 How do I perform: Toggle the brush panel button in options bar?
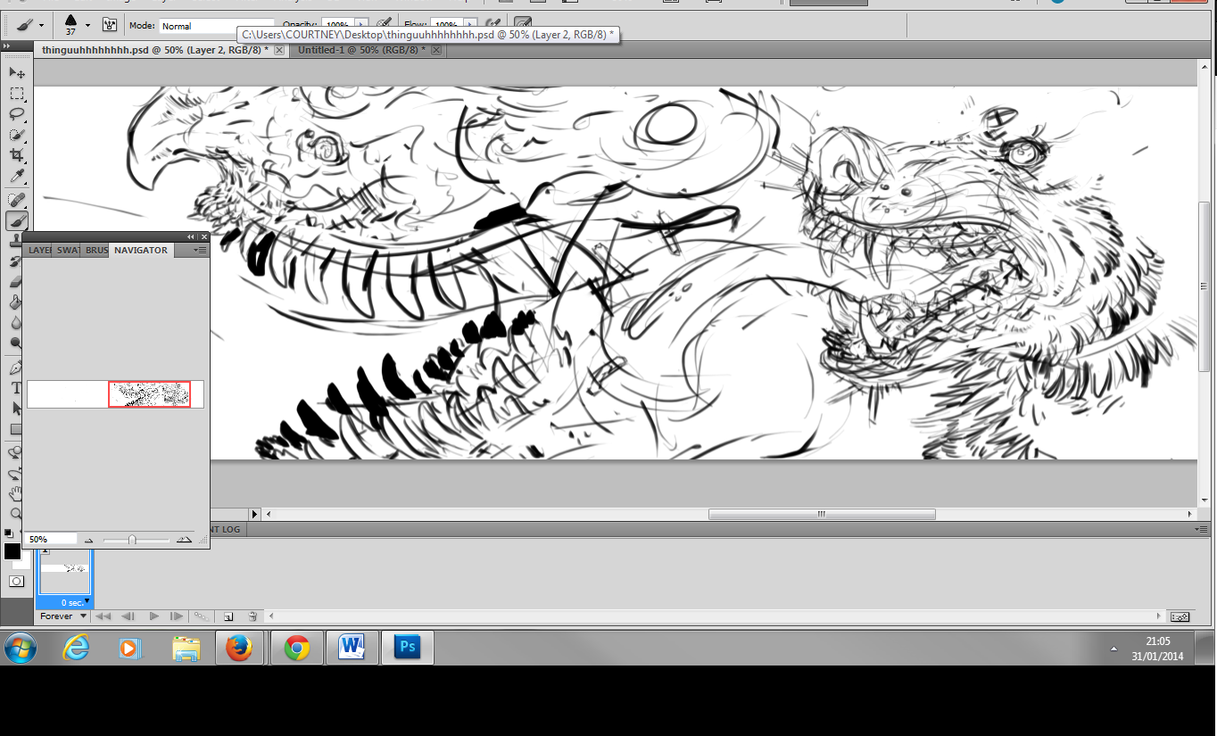pyautogui.click(x=110, y=25)
